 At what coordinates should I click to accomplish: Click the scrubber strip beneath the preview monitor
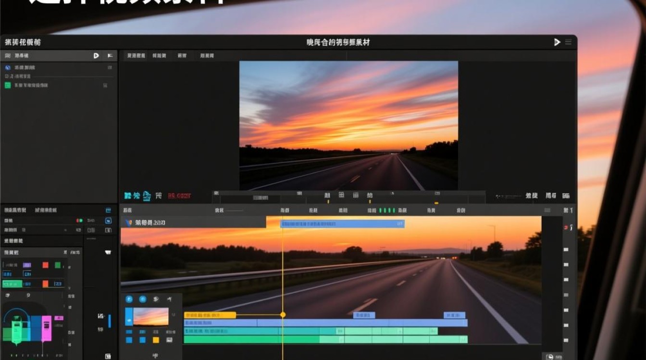348,197
